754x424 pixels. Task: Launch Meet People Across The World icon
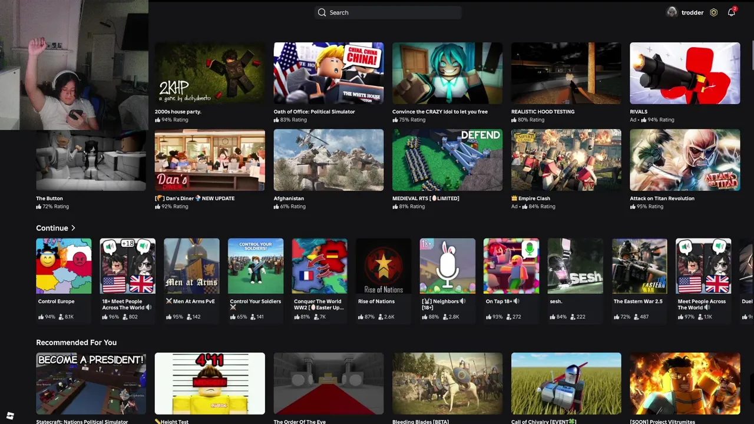coord(703,266)
